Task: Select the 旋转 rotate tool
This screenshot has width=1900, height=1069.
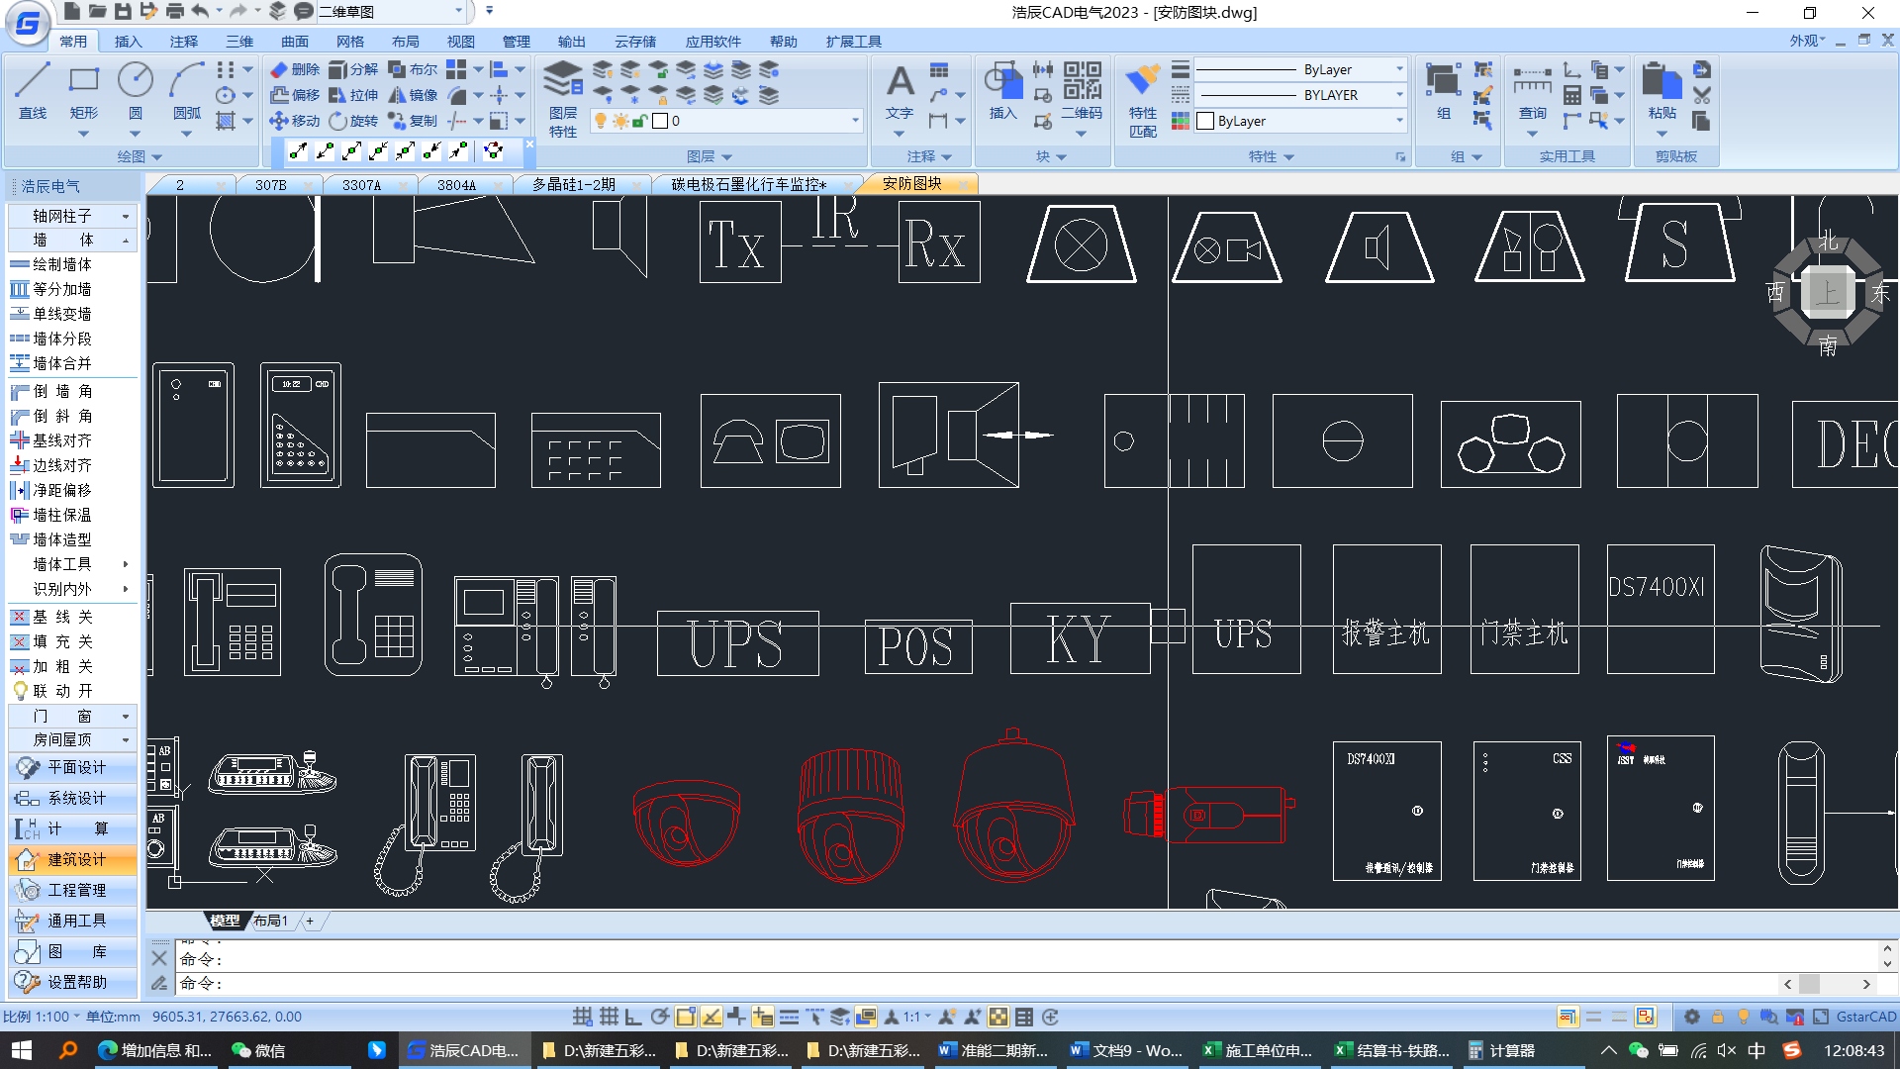Action: (x=353, y=121)
